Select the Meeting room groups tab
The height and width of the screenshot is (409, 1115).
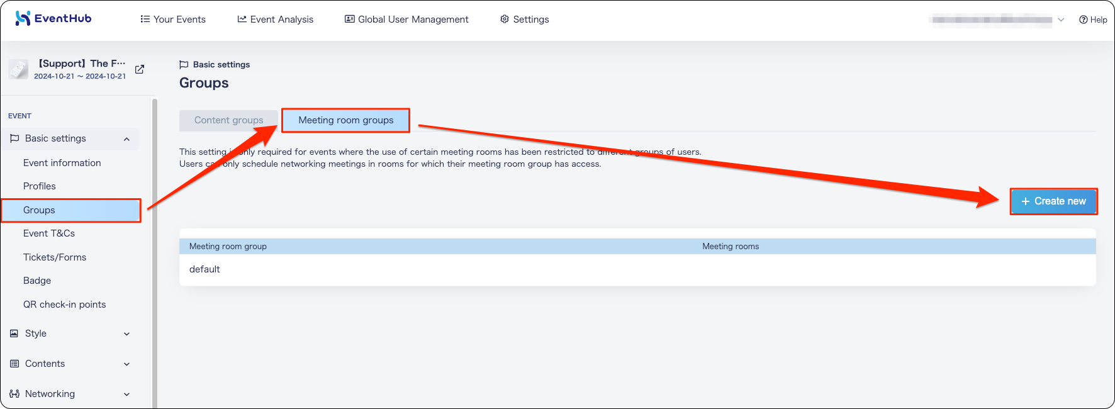coord(345,120)
